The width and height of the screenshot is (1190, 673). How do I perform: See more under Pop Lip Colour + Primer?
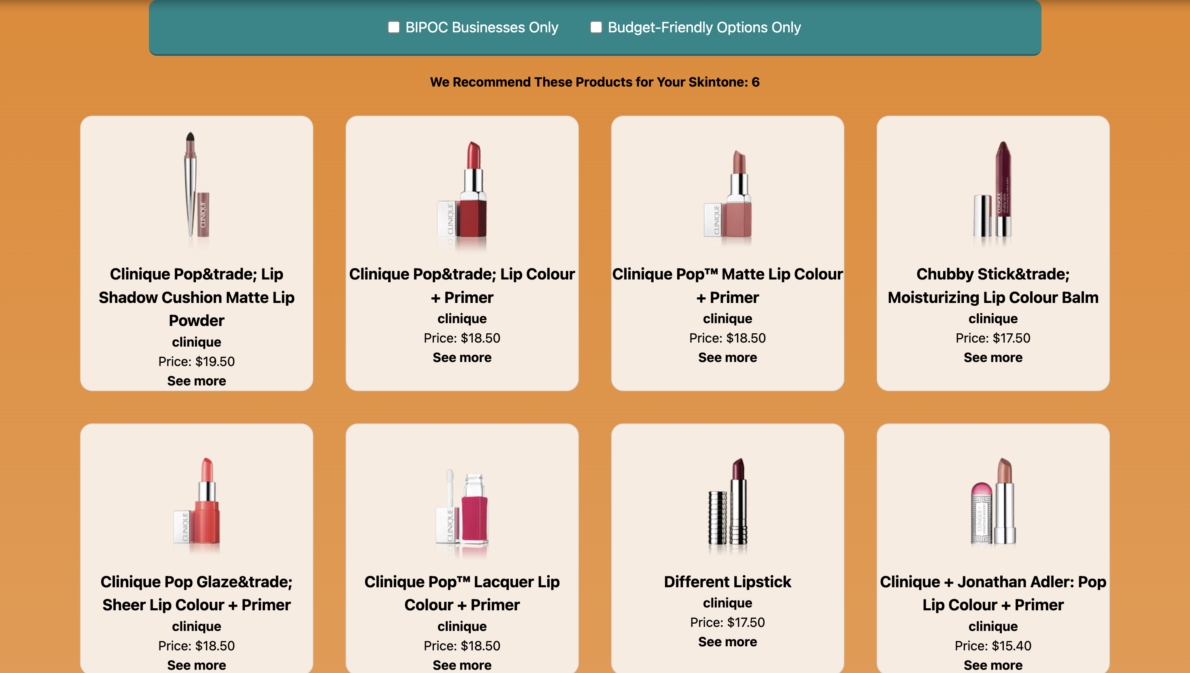pyautogui.click(x=462, y=357)
